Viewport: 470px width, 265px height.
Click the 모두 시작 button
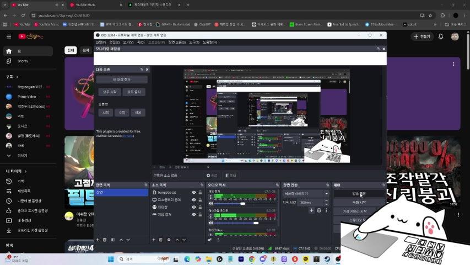107,92
